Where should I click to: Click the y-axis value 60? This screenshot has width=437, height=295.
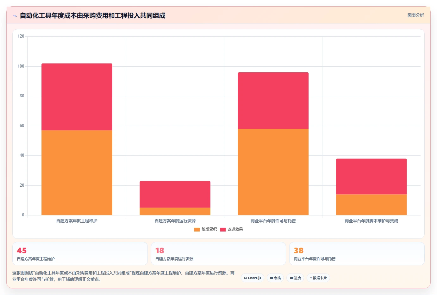tap(22, 125)
